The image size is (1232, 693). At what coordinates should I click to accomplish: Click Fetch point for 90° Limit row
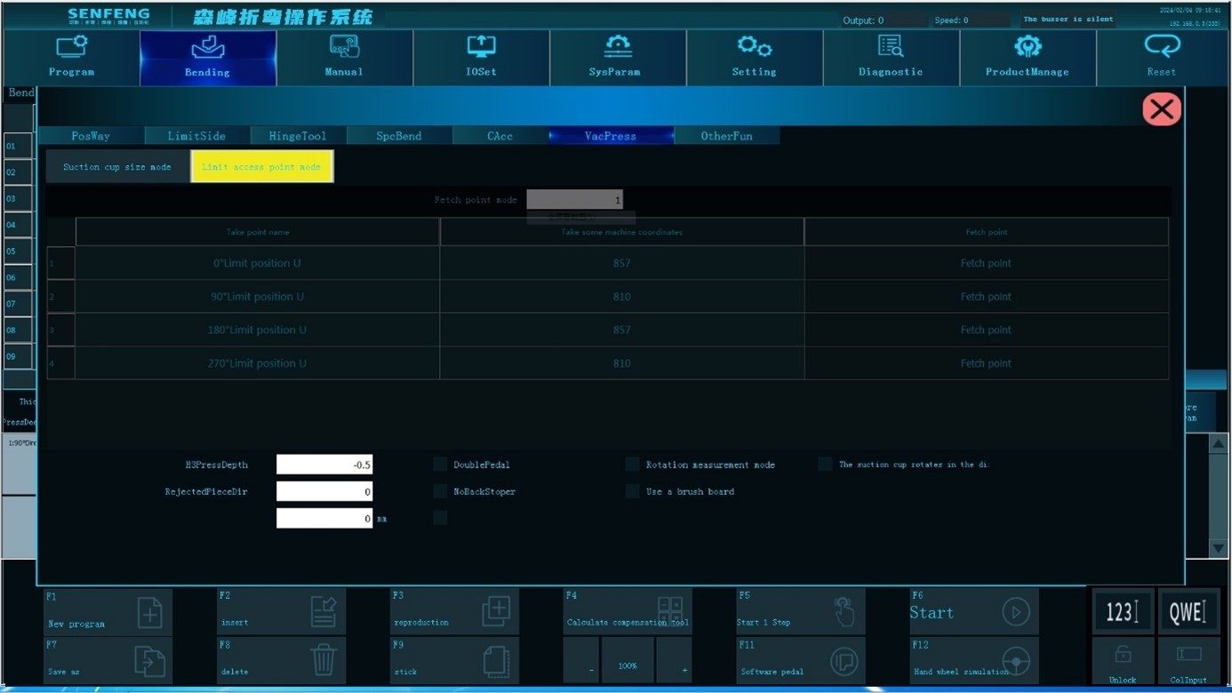(986, 297)
